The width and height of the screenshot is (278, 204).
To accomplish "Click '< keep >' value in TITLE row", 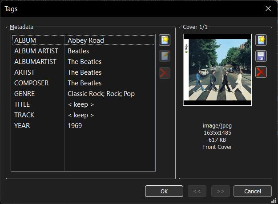I will click(x=81, y=104).
